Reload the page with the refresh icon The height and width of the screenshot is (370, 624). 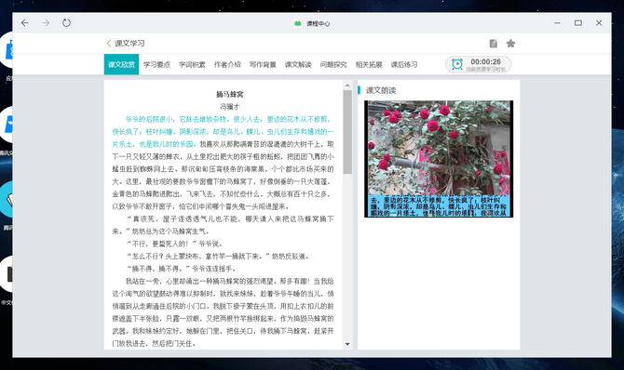click(x=66, y=22)
